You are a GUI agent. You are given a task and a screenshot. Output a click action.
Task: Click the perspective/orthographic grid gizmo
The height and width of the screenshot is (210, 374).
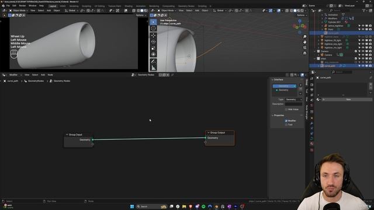click(x=304, y=53)
